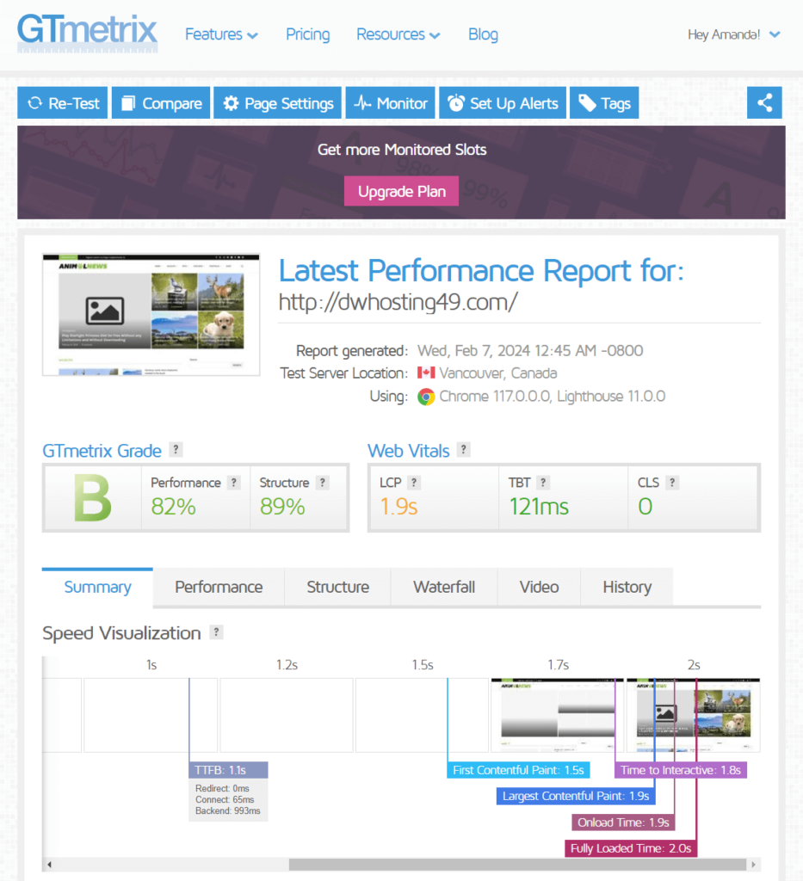This screenshot has height=881, width=803.
Task: Click the GTmetrix Grade help tooltip
Action: [176, 450]
